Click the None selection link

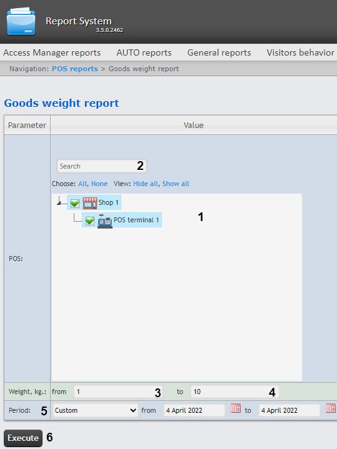pos(99,184)
